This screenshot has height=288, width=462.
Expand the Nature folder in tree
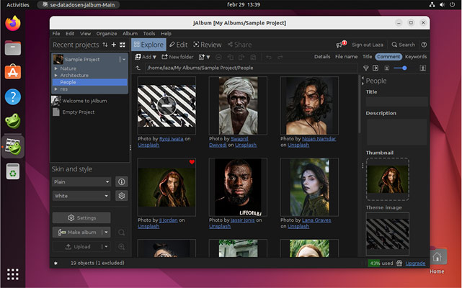pyautogui.click(x=56, y=68)
